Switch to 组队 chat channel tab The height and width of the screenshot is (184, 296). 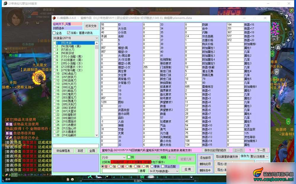pyautogui.click(x=20, y=175)
